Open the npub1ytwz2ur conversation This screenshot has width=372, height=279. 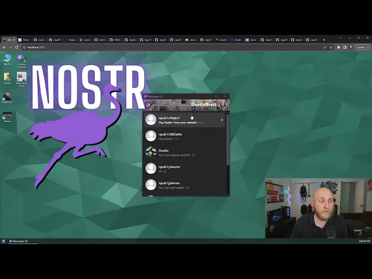pos(184,169)
